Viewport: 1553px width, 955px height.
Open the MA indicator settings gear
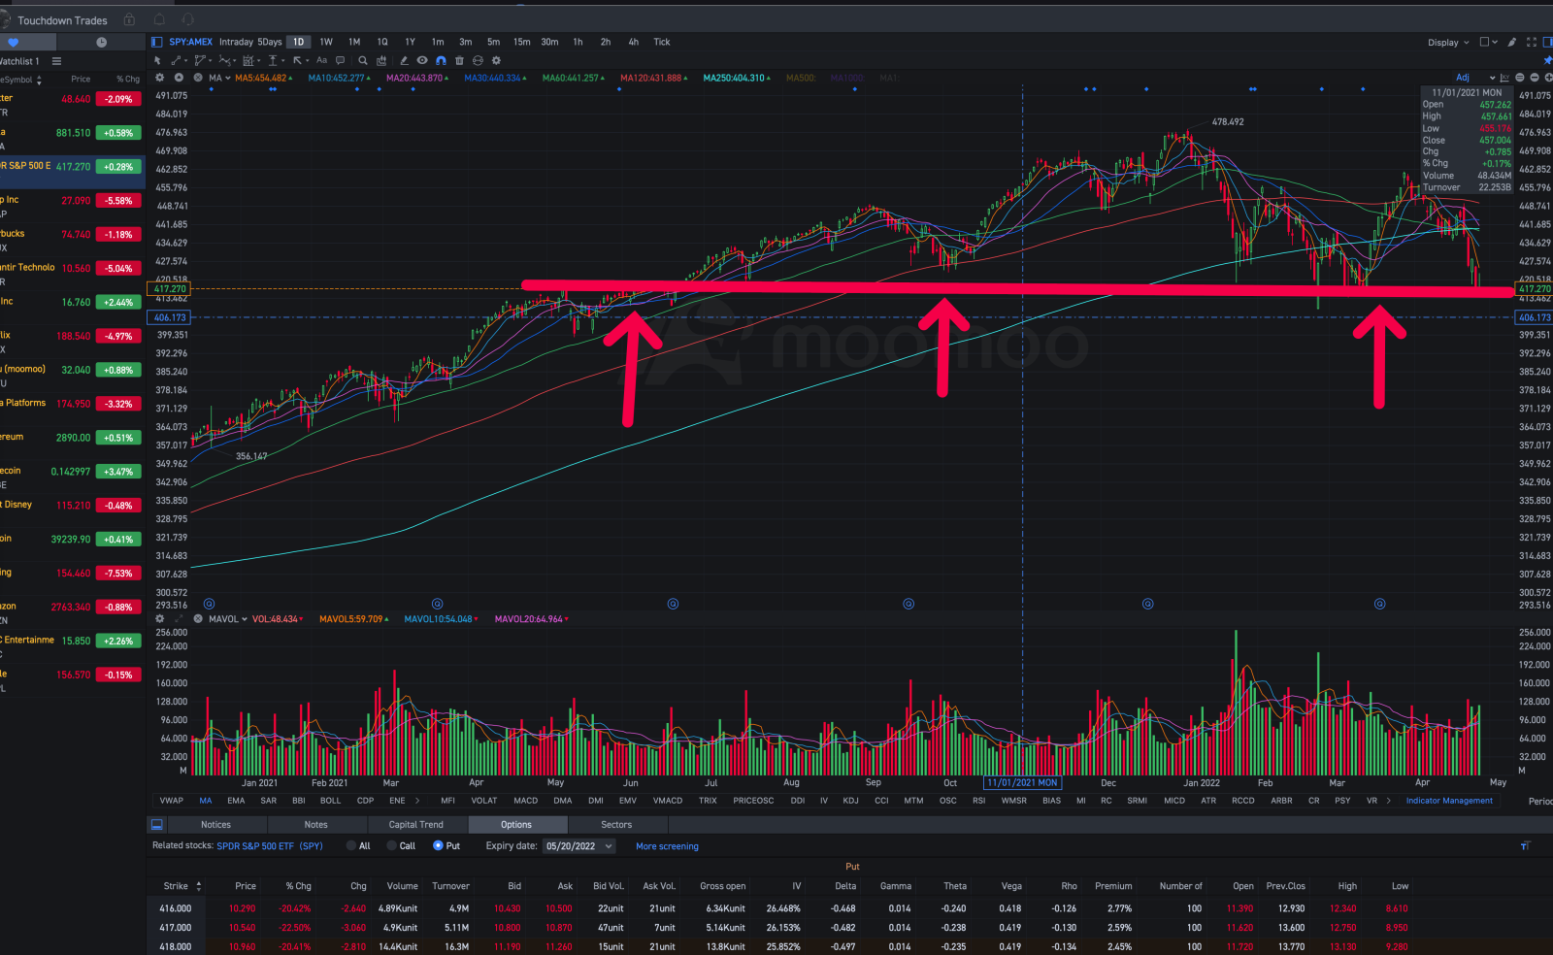(x=159, y=78)
